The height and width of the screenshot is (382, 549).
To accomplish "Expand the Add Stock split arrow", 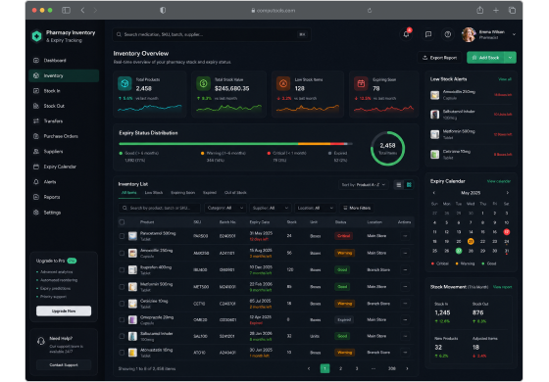I will (510, 58).
